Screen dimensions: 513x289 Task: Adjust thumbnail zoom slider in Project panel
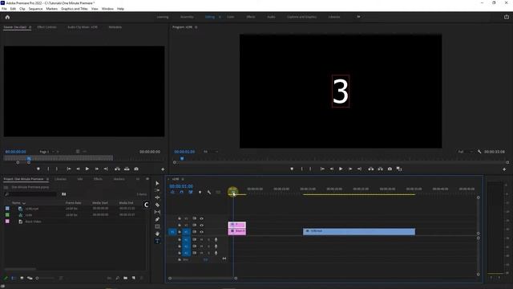pos(45,279)
